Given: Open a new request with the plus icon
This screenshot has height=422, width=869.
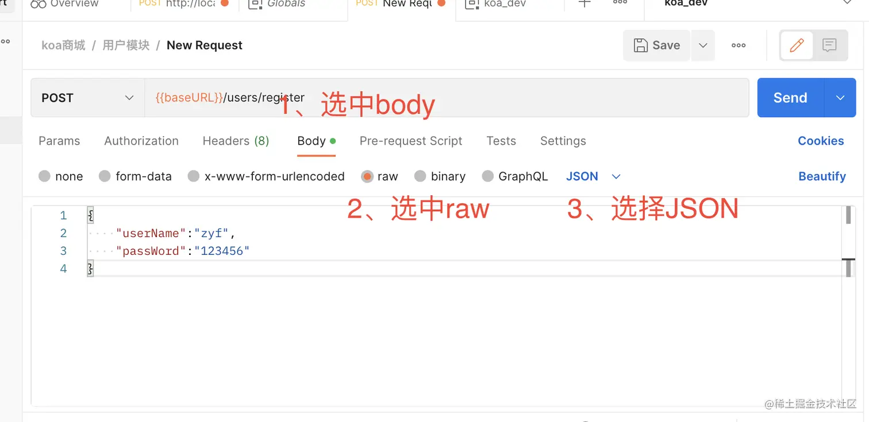Looking at the screenshot, I should (x=583, y=4).
